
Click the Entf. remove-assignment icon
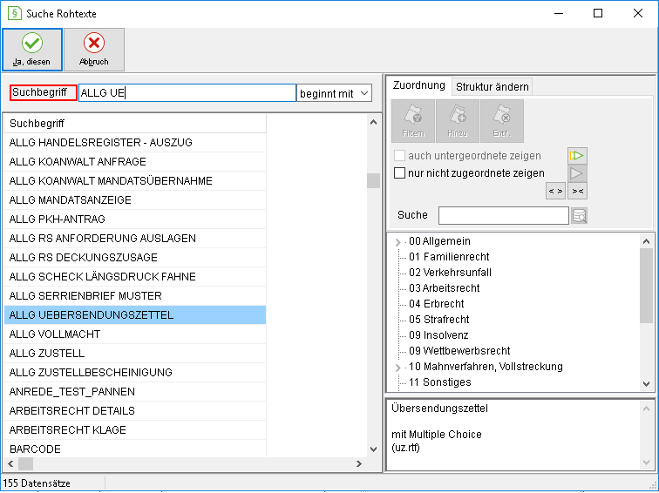[x=502, y=121]
